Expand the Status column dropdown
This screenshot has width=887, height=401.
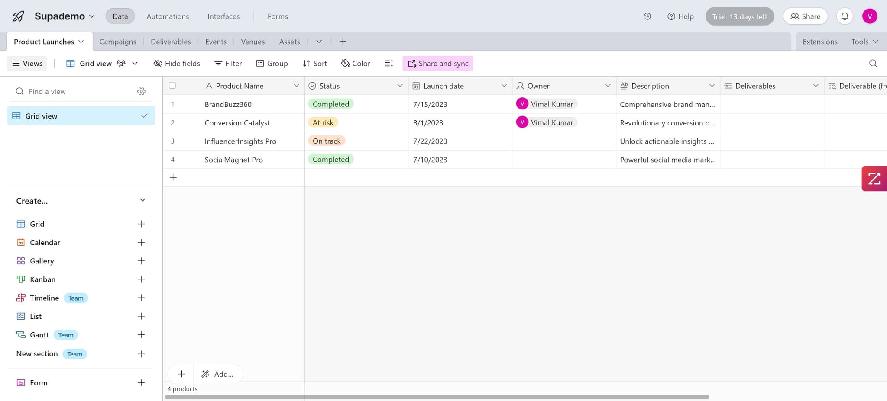(400, 86)
